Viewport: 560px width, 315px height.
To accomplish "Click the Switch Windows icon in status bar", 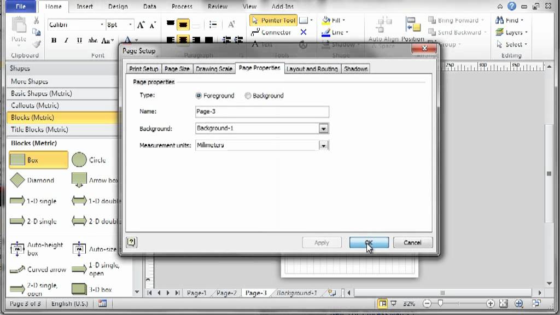I will (536, 303).
